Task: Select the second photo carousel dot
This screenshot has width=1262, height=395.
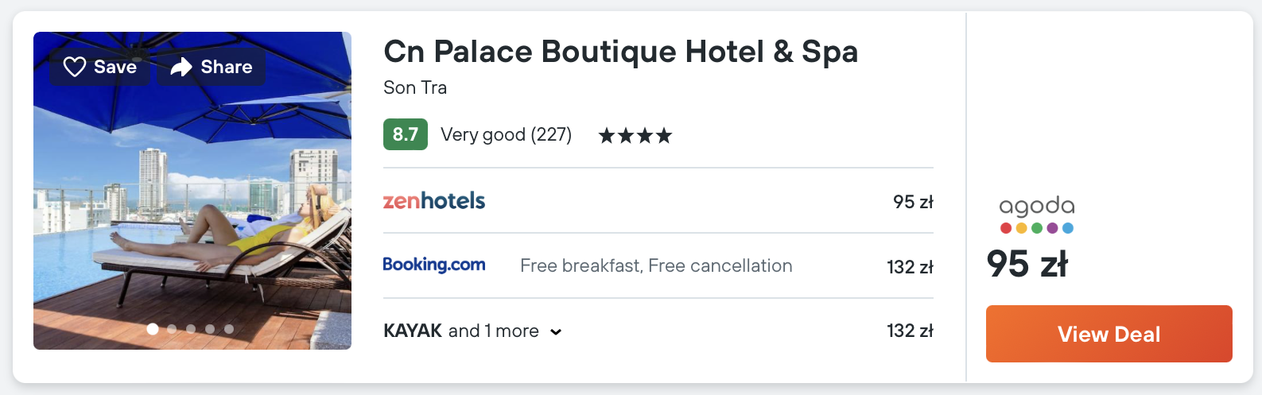Action: tap(172, 328)
